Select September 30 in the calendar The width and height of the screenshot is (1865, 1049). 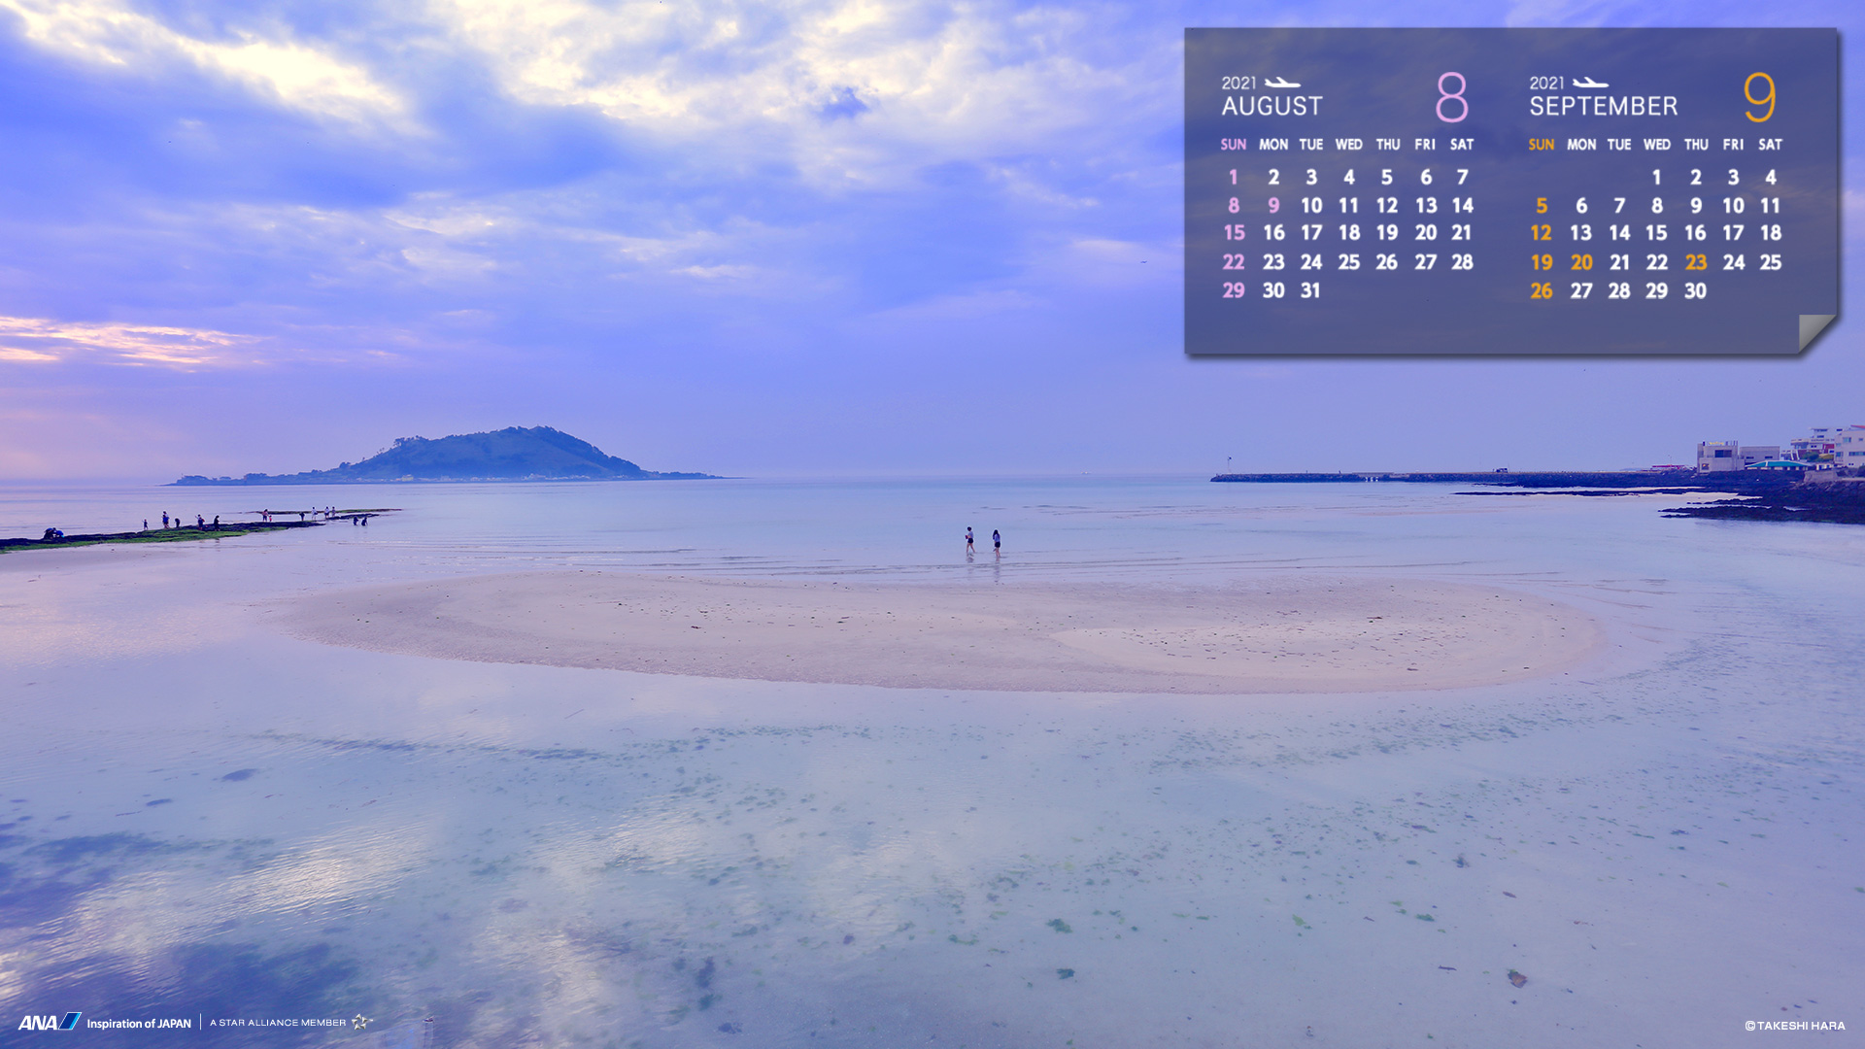coord(1695,290)
